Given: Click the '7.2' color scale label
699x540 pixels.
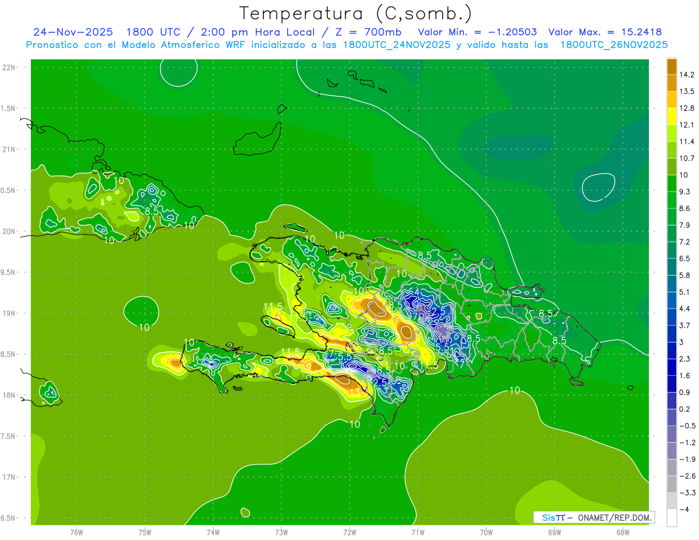Looking at the screenshot, I should click(x=684, y=241).
